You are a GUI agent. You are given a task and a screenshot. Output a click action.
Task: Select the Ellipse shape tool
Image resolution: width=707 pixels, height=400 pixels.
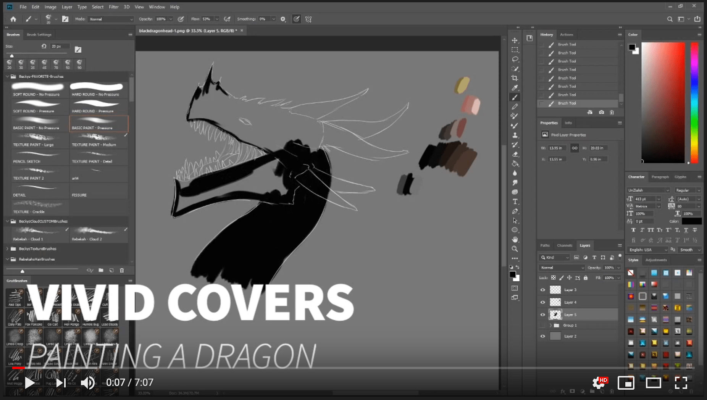coord(515,230)
